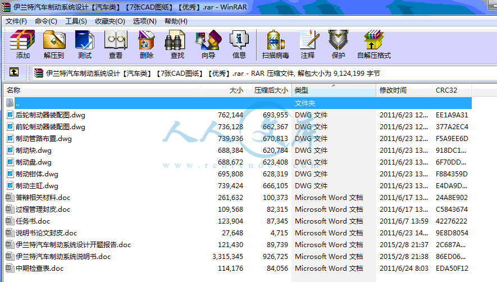This screenshot has height=282, width=497.
Task: Select file 说明书论文封皮.doc
Action: (x=46, y=233)
